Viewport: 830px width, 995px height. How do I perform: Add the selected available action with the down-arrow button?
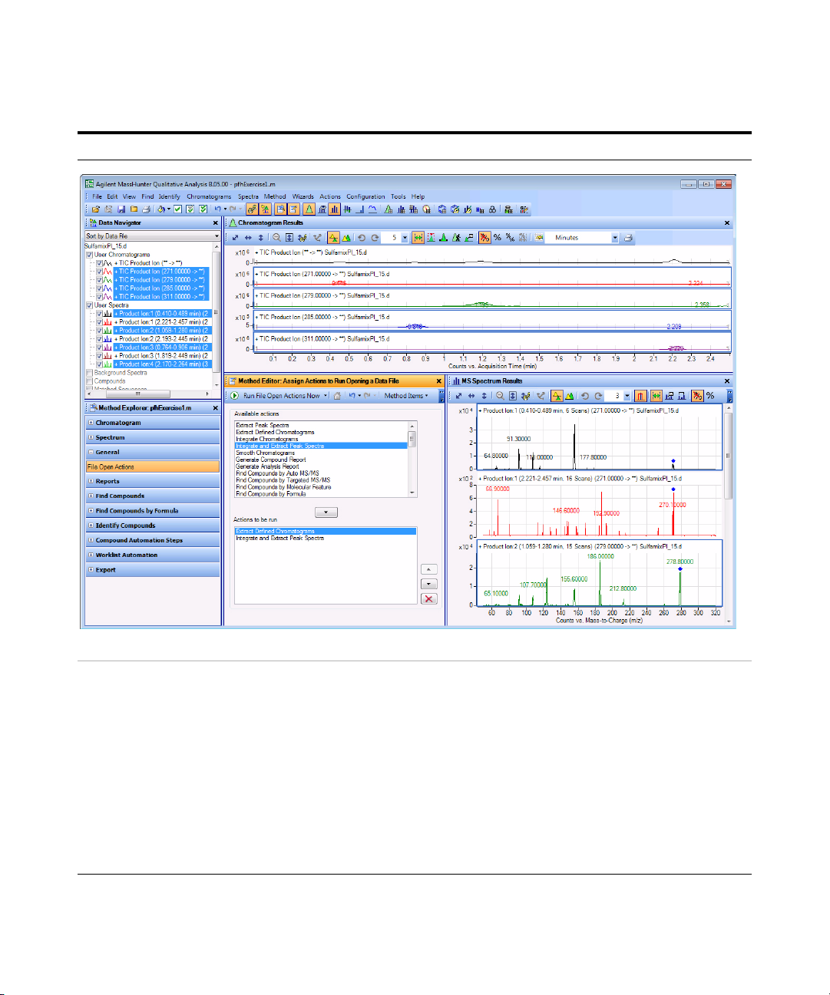(x=326, y=512)
